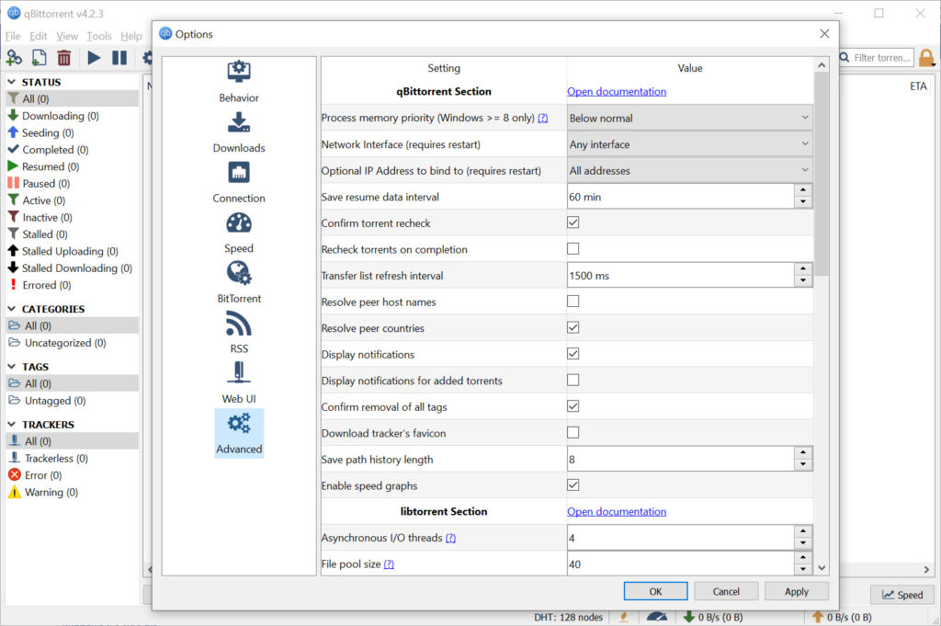
Task: Click help link for Process memory priority
Action: click(542, 119)
